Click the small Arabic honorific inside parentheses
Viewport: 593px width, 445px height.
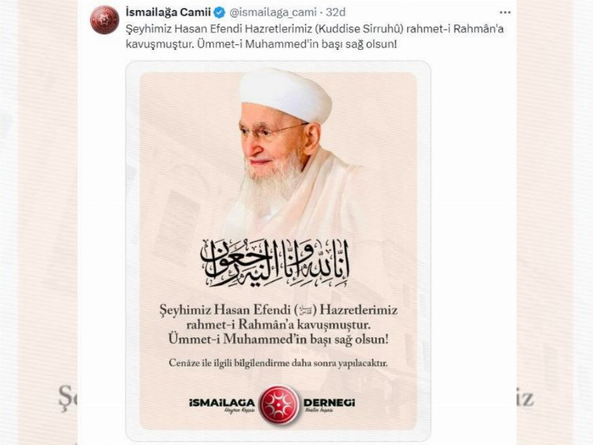pyautogui.click(x=307, y=311)
